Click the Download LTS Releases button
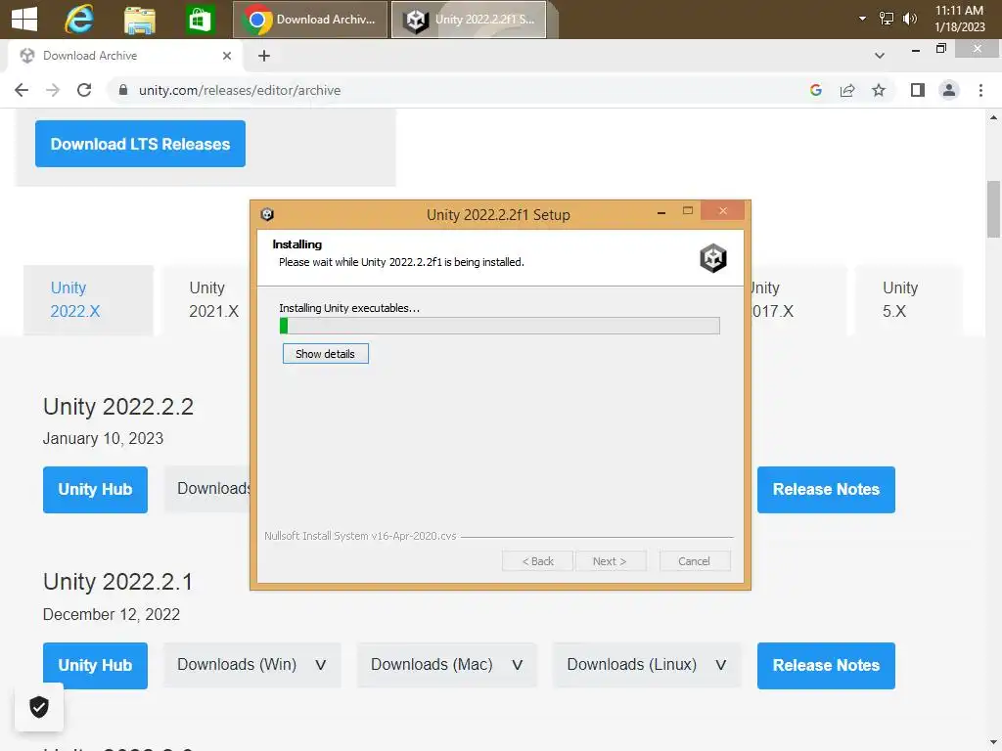The image size is (1002, 751). pos(140,144)
